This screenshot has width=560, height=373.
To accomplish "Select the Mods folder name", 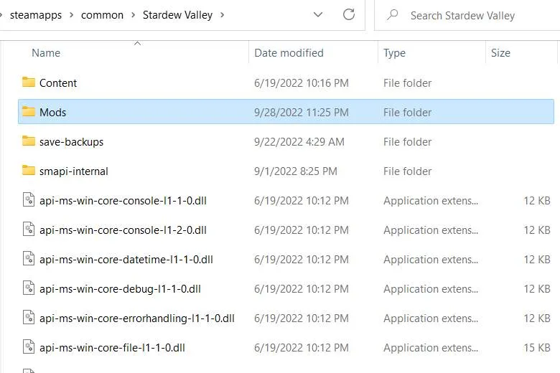I will [53, 113].
